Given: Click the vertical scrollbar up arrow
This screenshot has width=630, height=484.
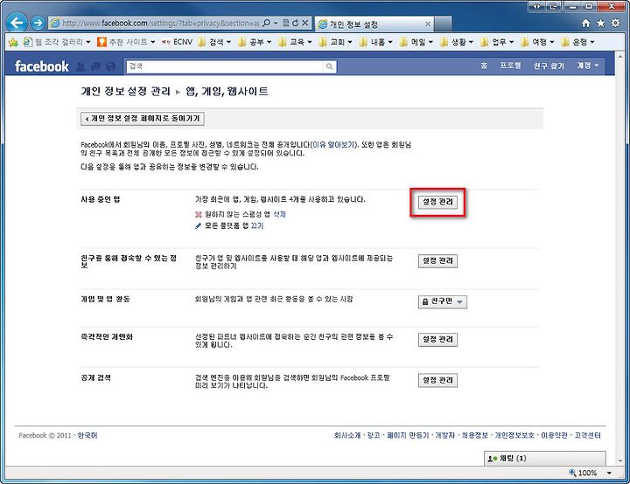Looking at the screenshot, I should coord(621,59).
